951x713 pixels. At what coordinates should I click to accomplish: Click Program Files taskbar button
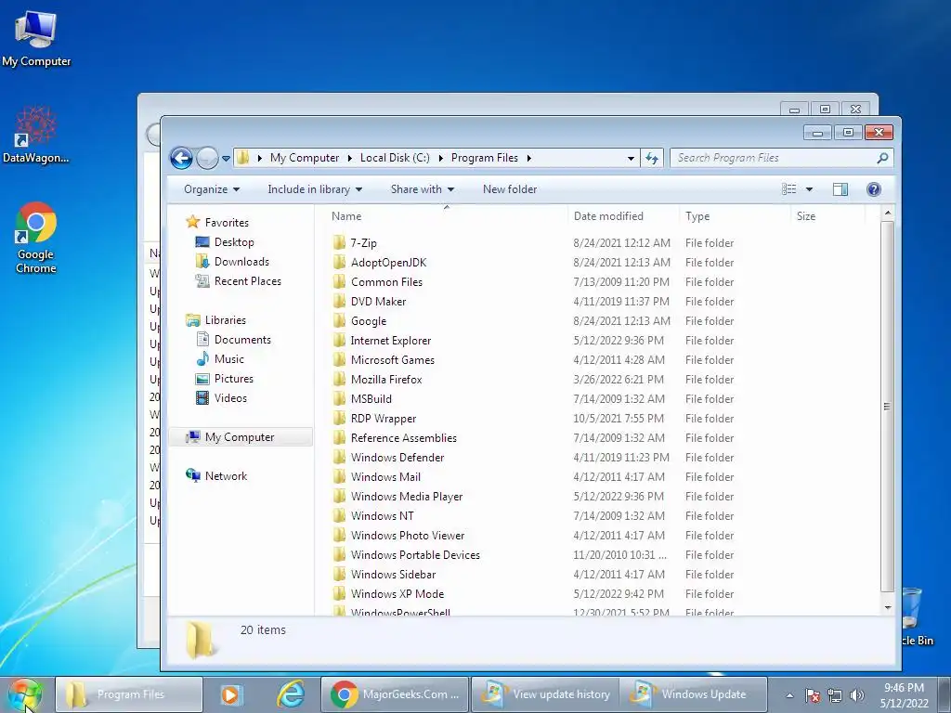click(129, 694)
